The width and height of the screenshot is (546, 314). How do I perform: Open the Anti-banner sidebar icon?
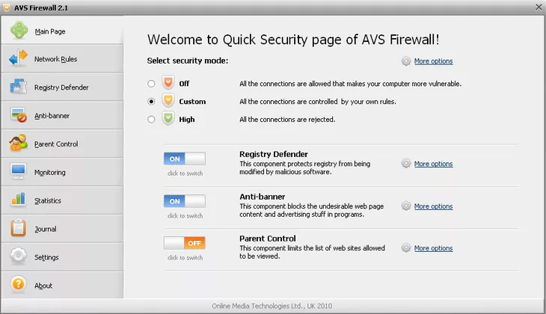18,115
